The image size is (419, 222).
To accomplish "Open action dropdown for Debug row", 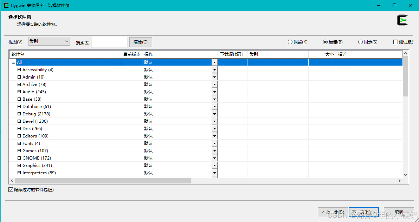I will click(214, 114).
